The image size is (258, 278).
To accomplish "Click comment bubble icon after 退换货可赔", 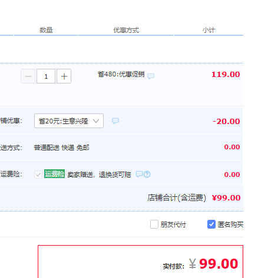I will click(x=139, y=174).
